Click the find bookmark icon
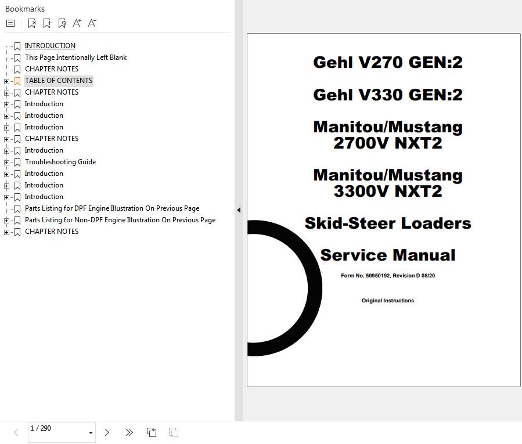The height and width of the screenshot is (444, 522). click(62, 23)
